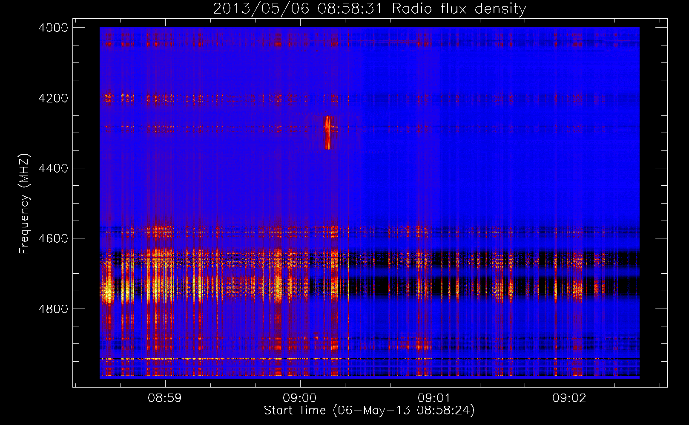Image resolution: width=689 pixels, height=425 pixels.
Task: Click the "Frequency (MHZ)" axis label
Action: 25,204
